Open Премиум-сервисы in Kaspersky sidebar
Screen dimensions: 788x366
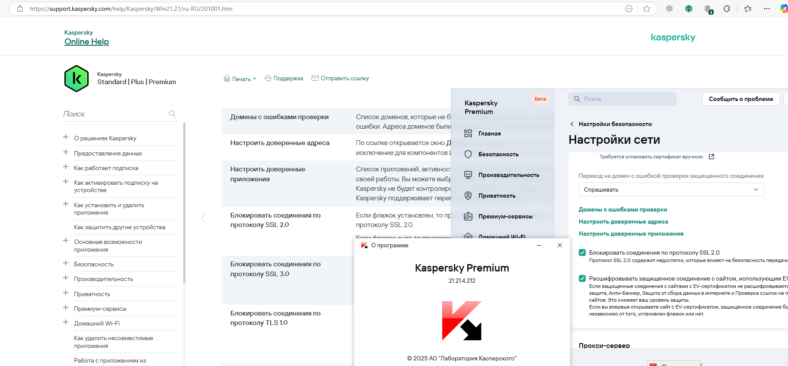(505, 216)
